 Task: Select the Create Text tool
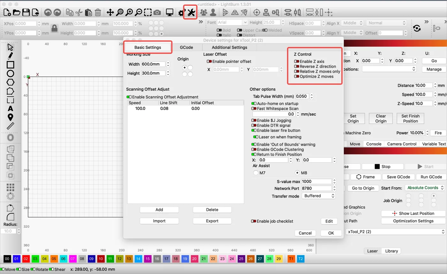click(11, 109)
